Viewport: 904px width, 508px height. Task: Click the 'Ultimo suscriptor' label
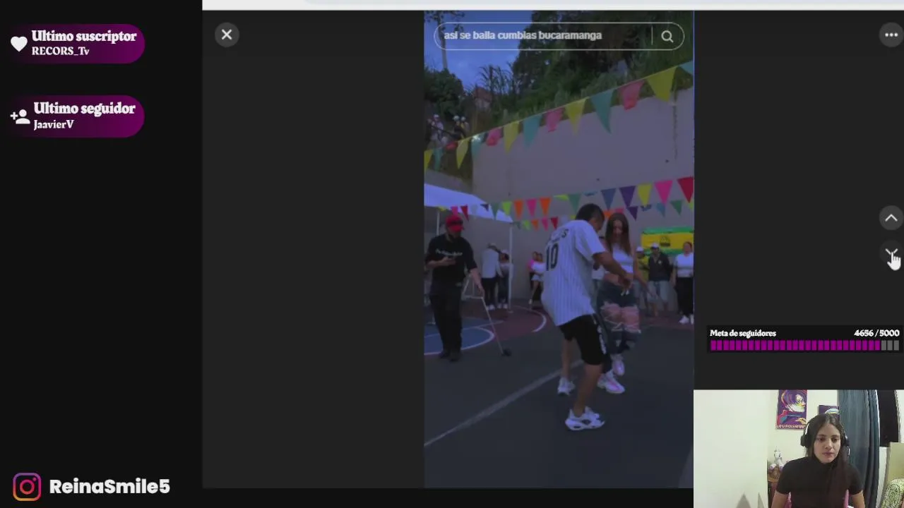coord(83,36)
